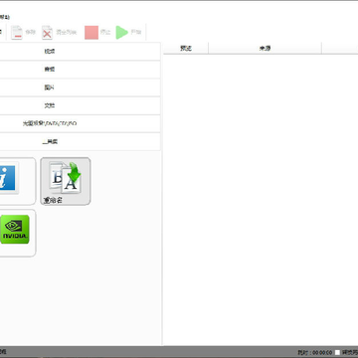Click the Clear List (清空列表) icon
The height and width of the screenshot is (358, 358).
tap(48, 33)
